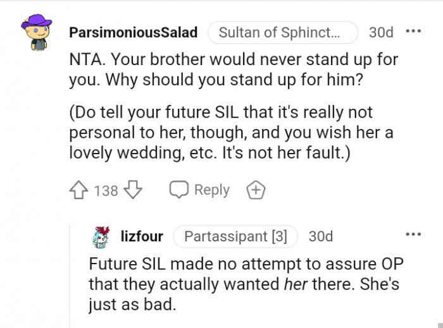The height and width of the screenshot is (328, 443).
Task: Visit the lizfour username link
Action: tap(141, 237)
